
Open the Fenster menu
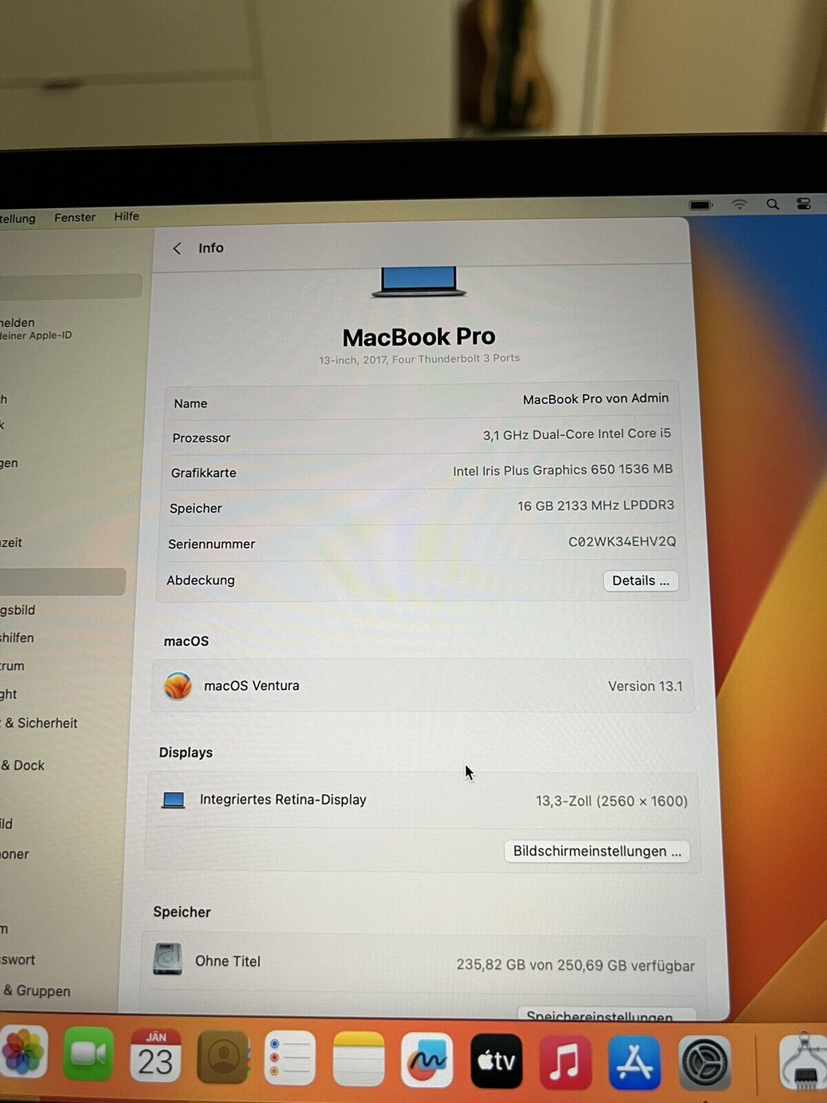point(75,218)
